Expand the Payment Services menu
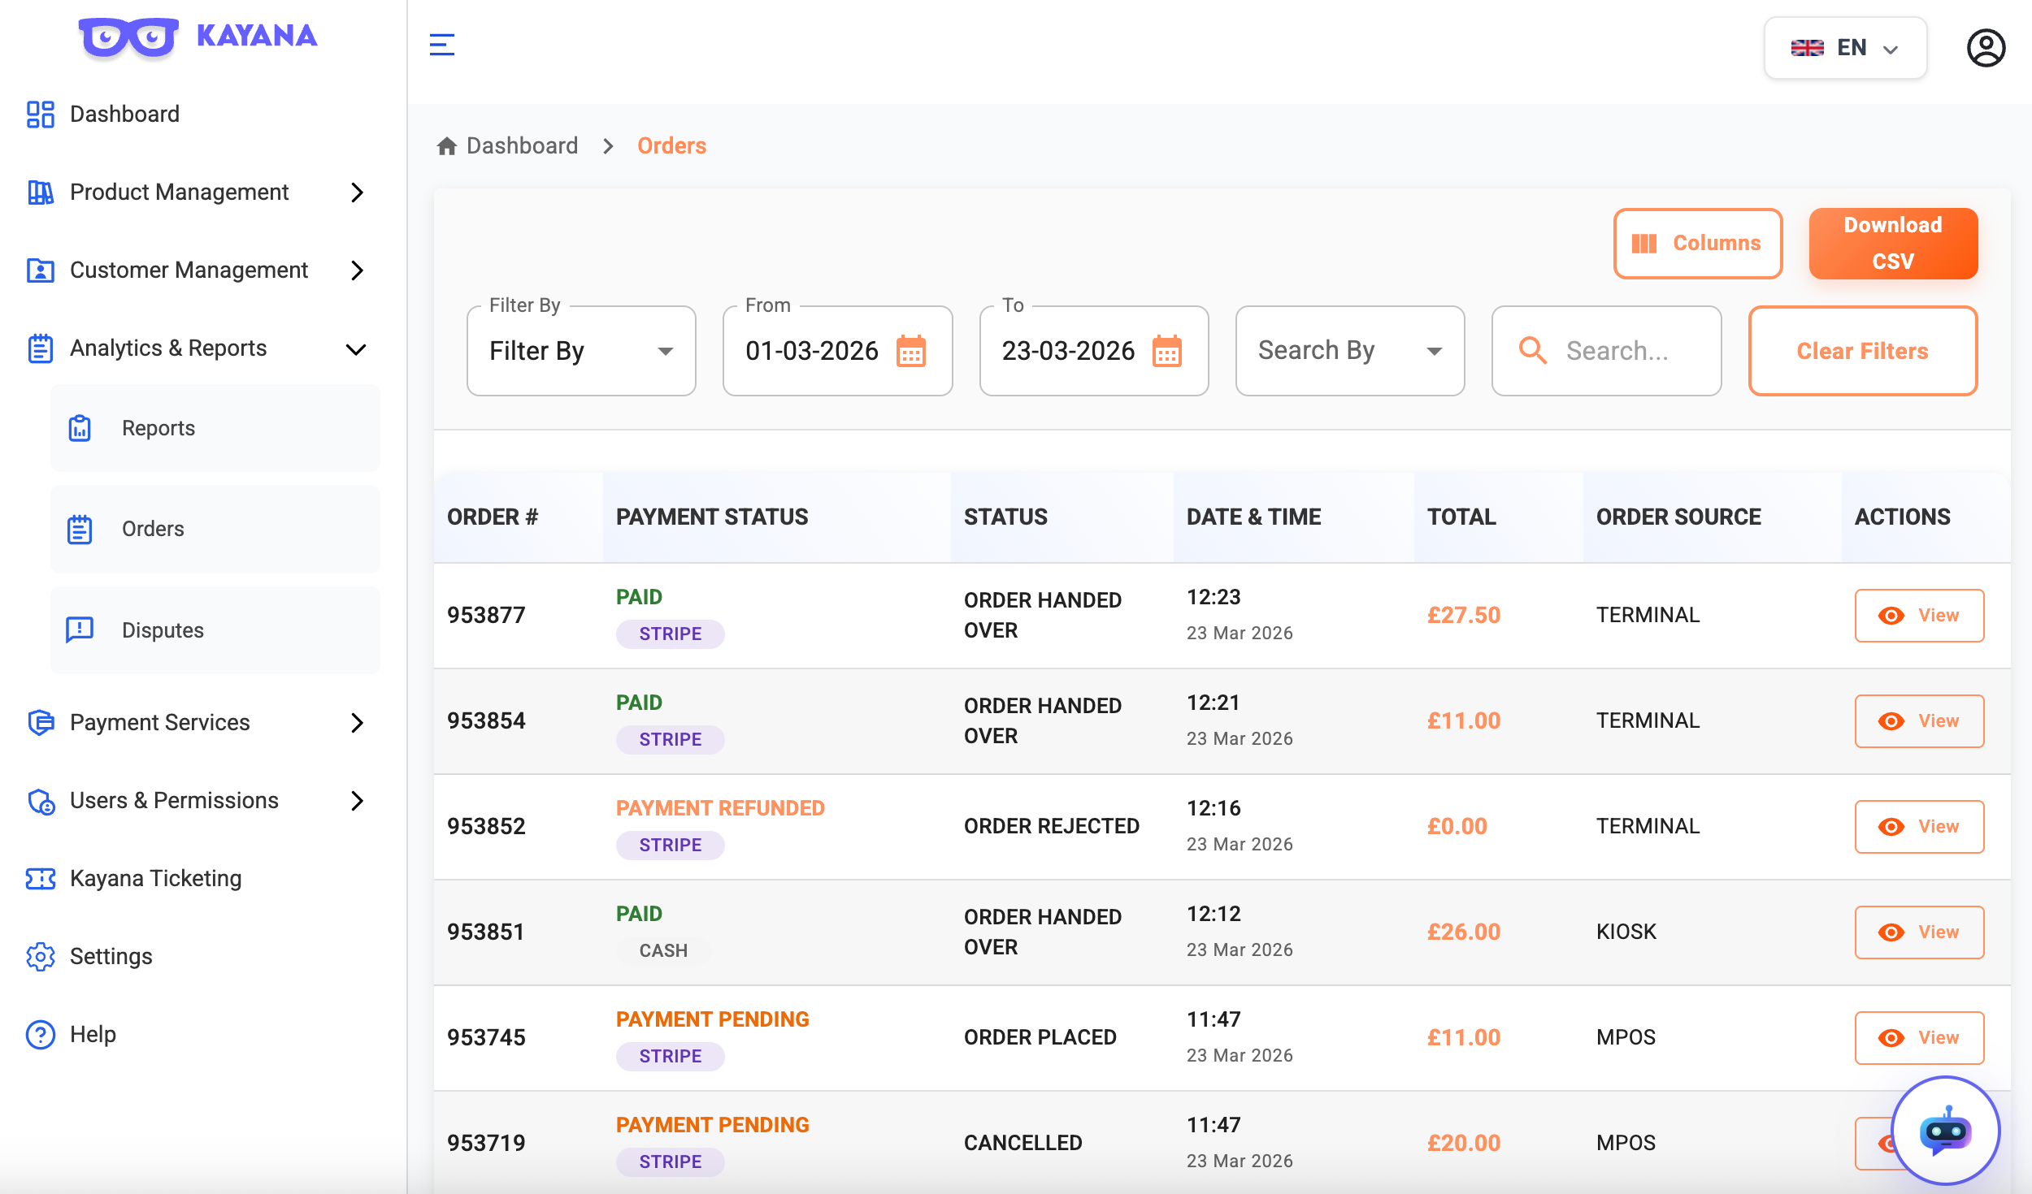 coord(197,723)
